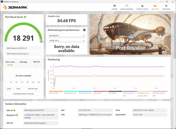The height and width of the screenshot is (129, 176).
Task: Click the green check beside Port Royal Score
Action: click(x=25, y=17)
